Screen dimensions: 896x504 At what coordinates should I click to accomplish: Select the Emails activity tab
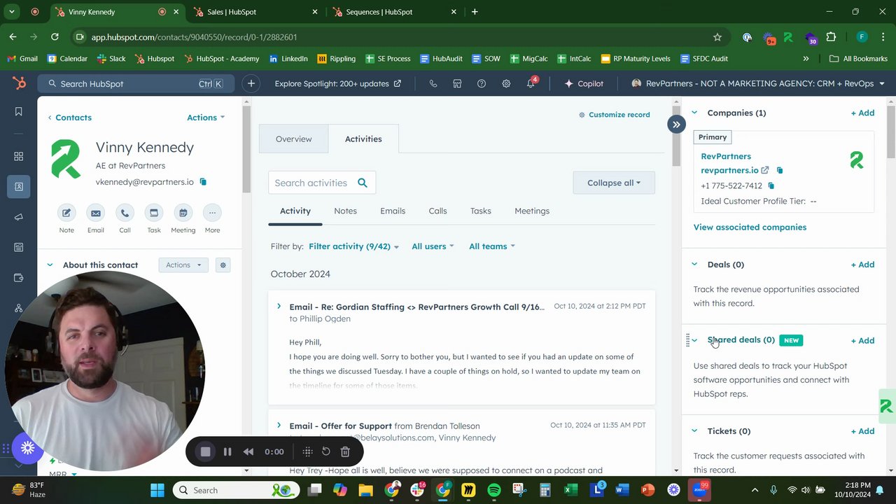click(393, 211)
